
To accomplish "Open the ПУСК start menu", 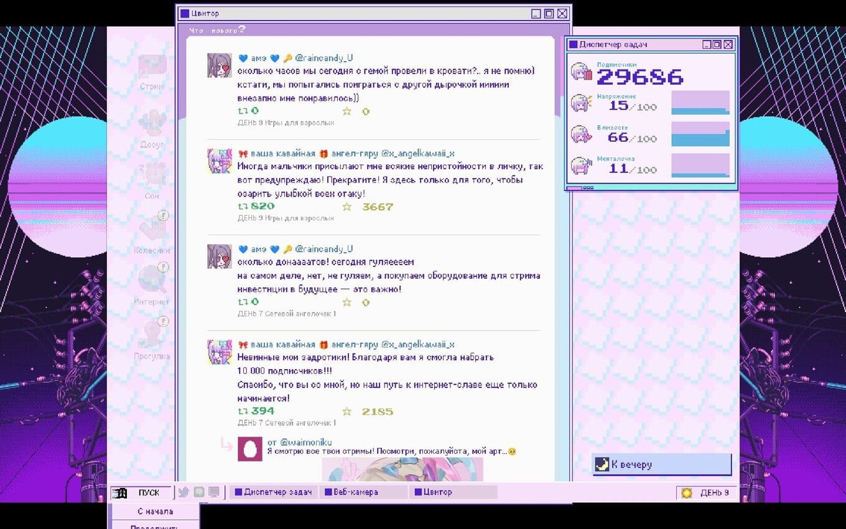I will coord(142,493).
